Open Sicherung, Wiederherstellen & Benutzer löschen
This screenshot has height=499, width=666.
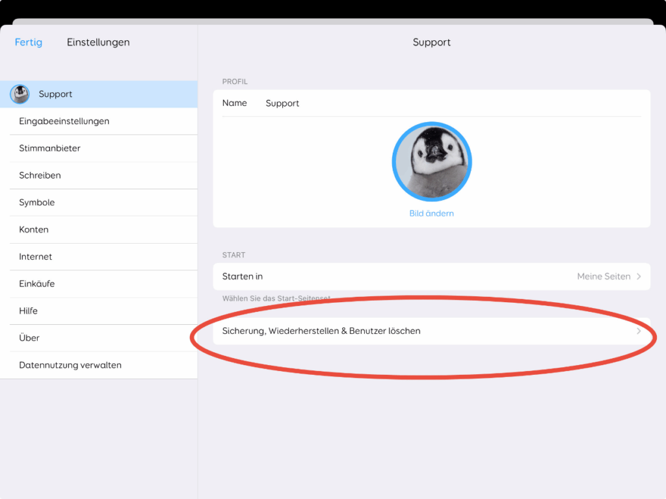321,331
